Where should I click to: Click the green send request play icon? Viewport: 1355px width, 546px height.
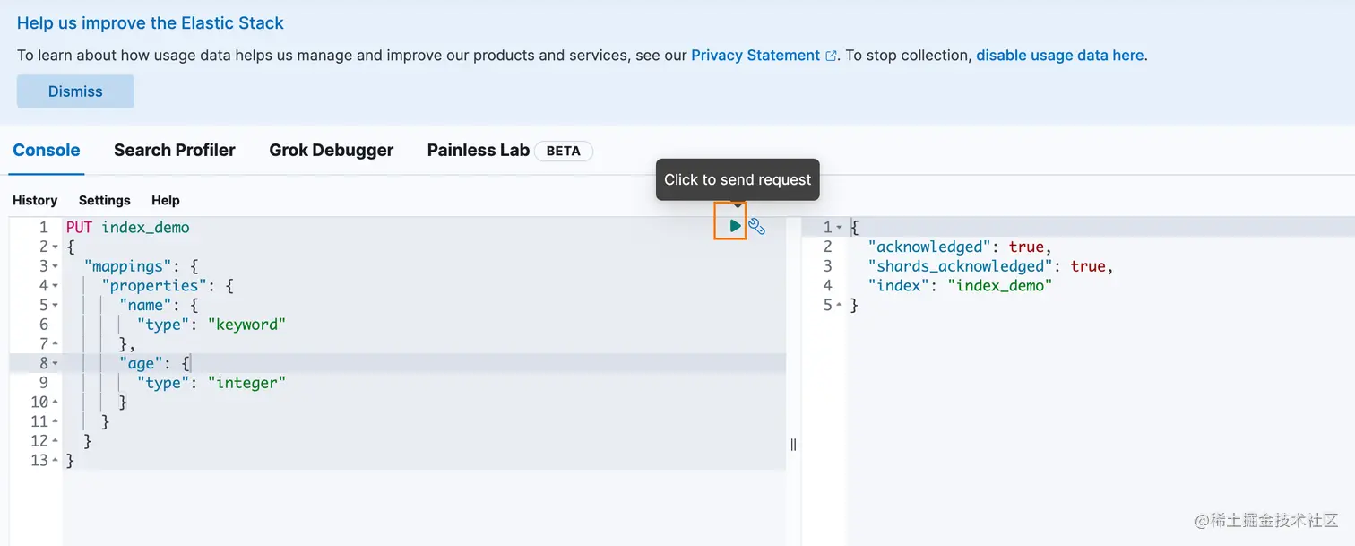734,226
